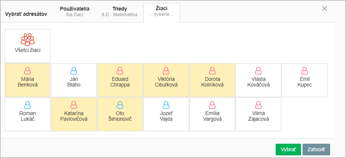Click Emília Vargová's pink person icon
Screen dimensions: 346x158
pyautogui.click(x=212, y=105)
